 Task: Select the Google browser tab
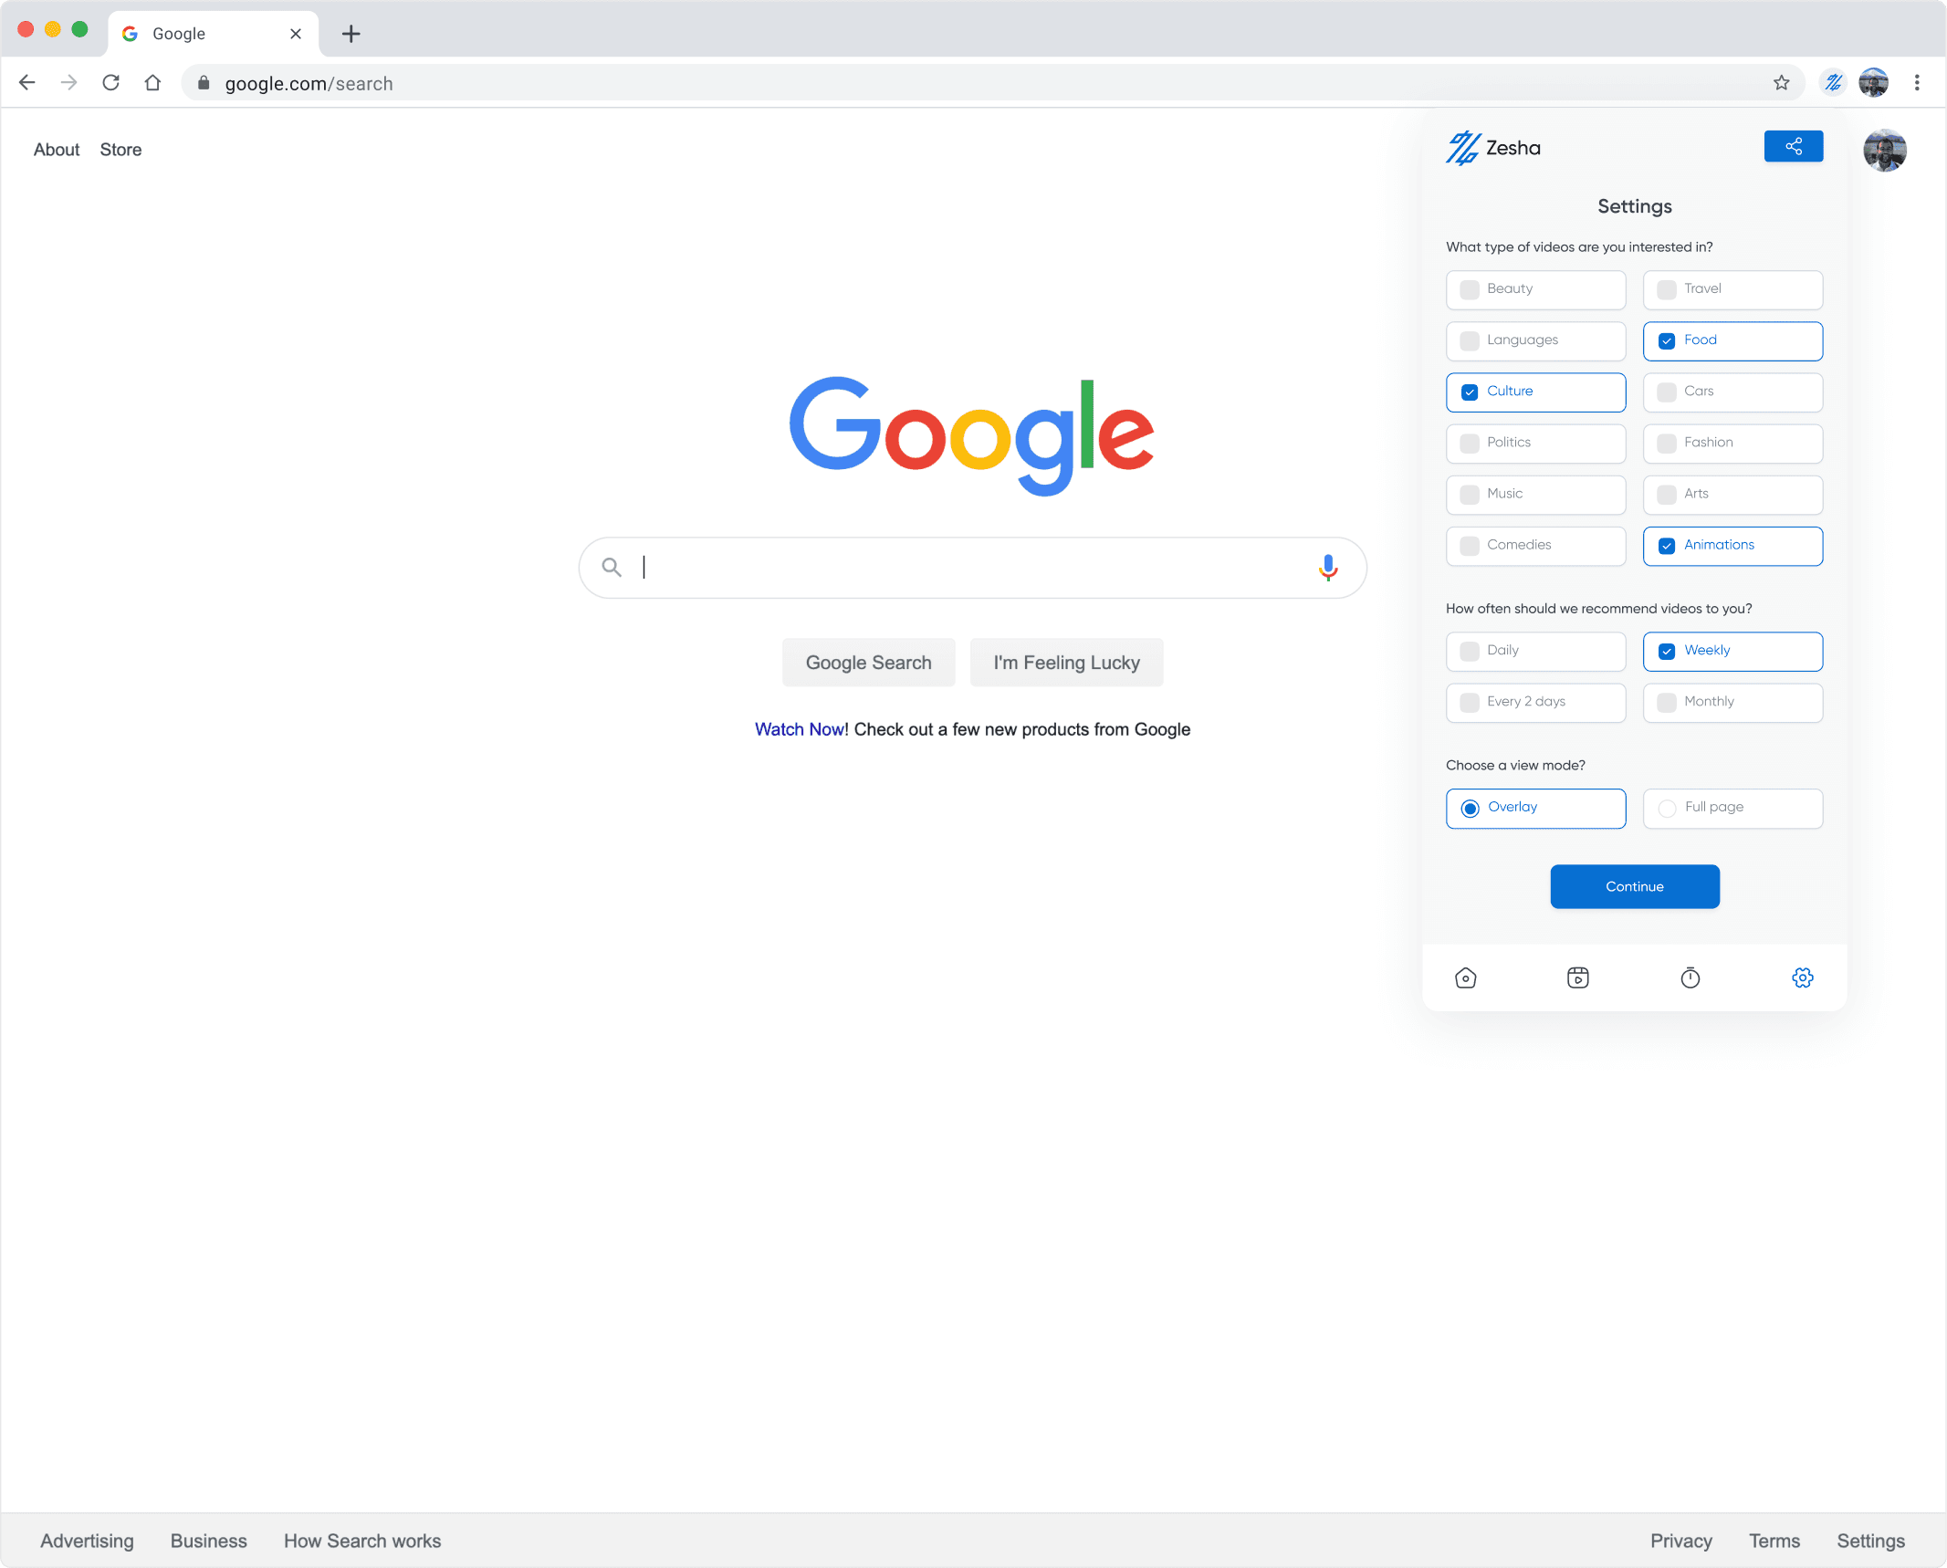coord(214,34)
